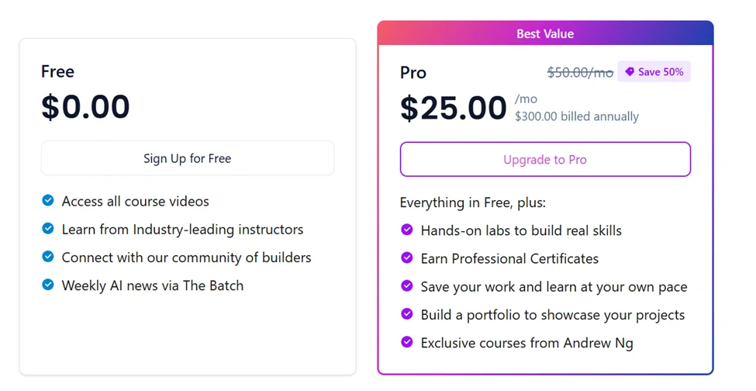Click the Free plan heading
Viewport: 756px width, 391px height.
57,72
